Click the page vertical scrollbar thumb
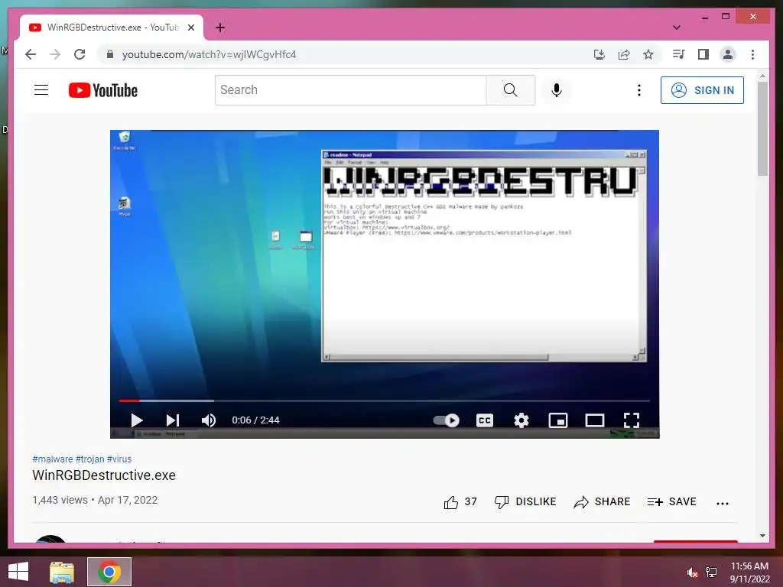 click(762, 128)
